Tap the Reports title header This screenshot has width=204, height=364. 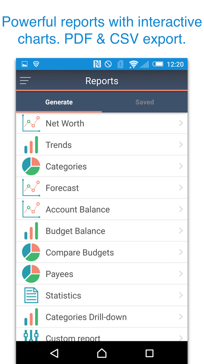(x=102, y=81)
